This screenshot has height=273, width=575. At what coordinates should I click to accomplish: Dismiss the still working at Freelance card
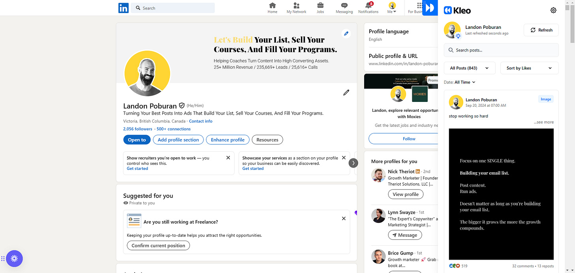(x=344, y=218)
